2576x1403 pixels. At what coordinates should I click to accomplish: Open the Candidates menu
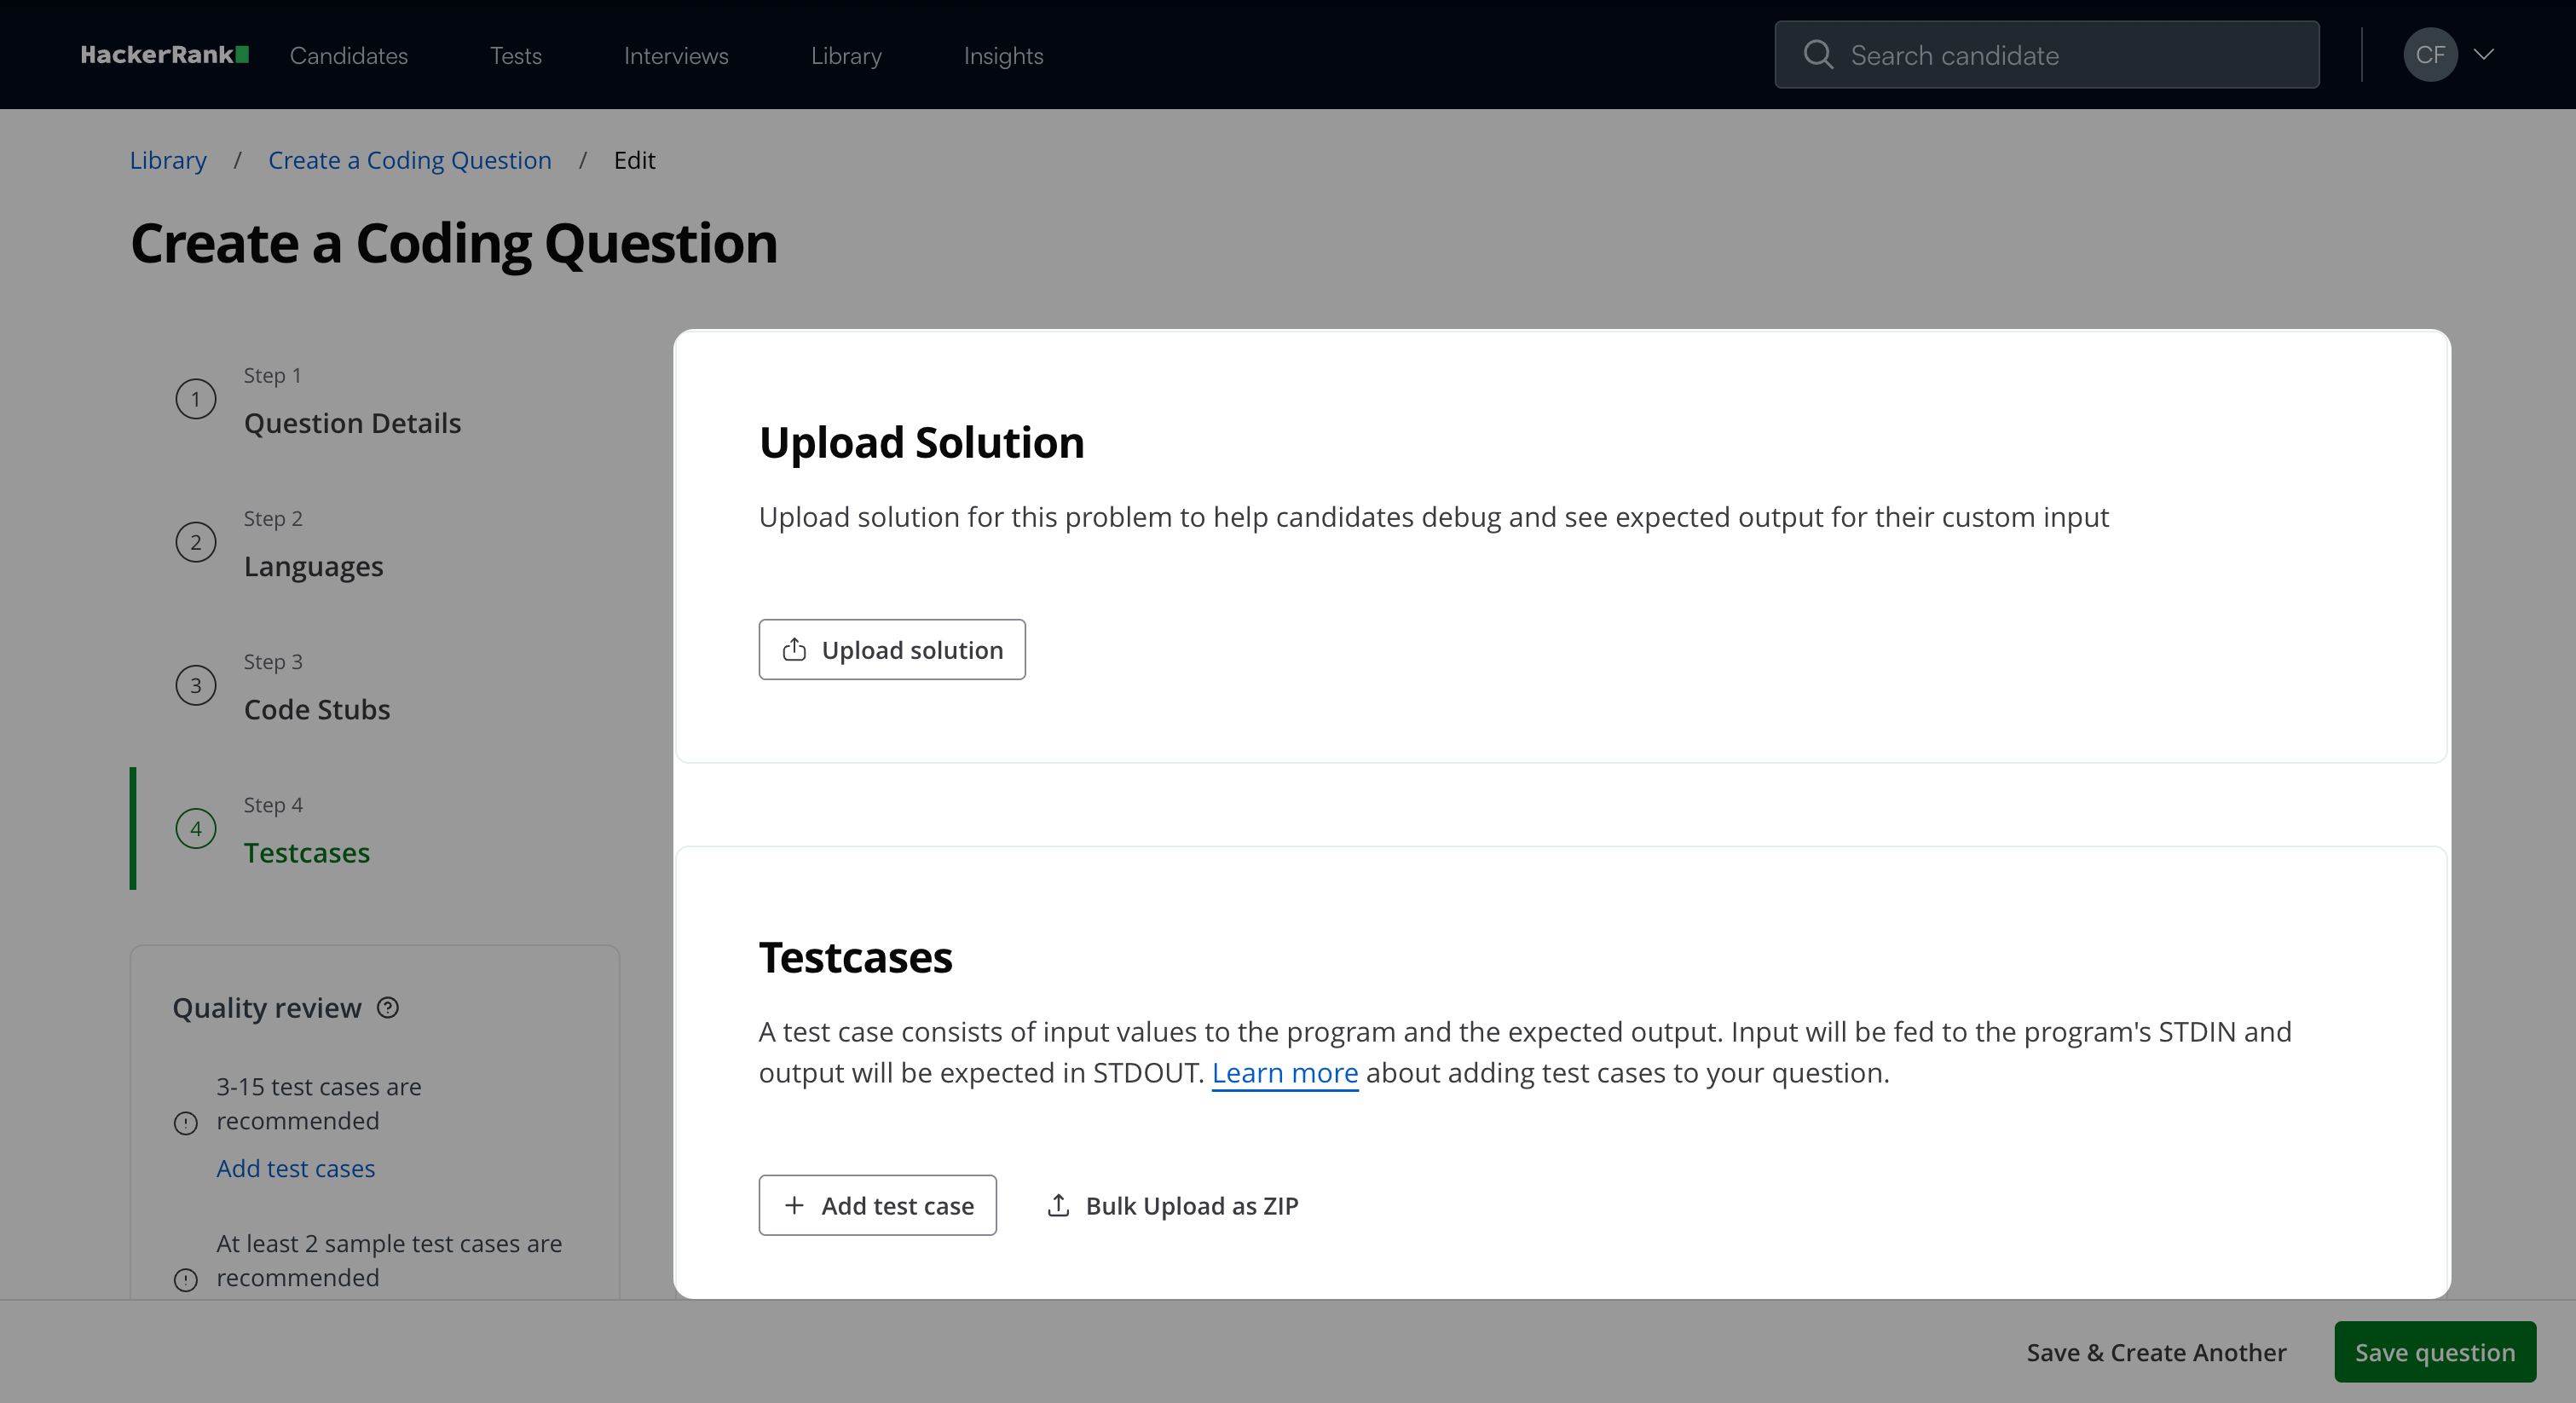tap(349, 56)
